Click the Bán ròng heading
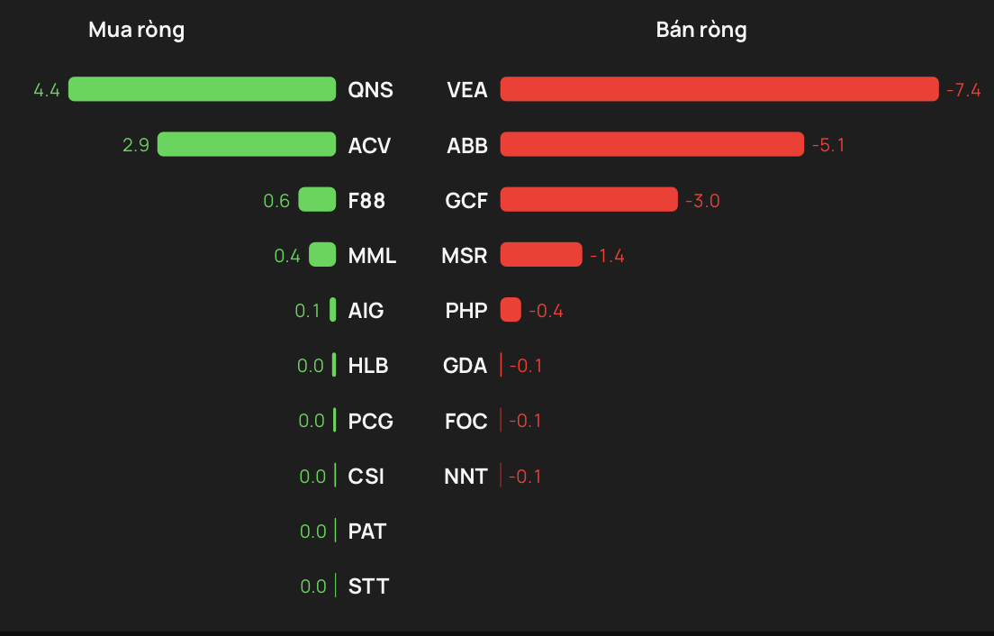994x636 pixels. coord(701,30)
